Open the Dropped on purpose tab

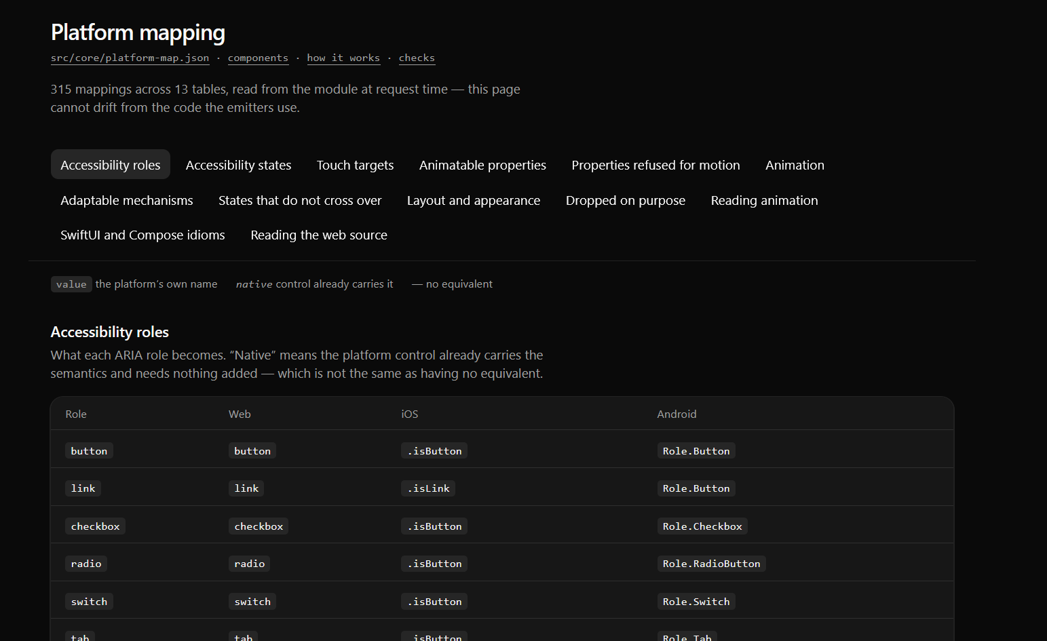(x=626, y=200)
